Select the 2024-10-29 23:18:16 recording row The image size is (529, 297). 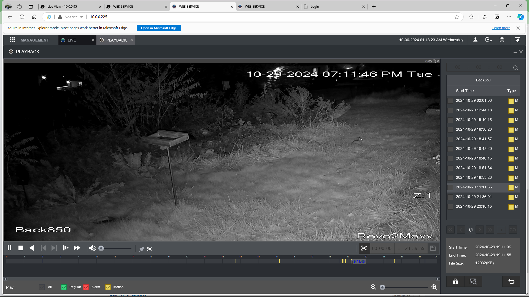pyautogui.click(x=483, y=207)
